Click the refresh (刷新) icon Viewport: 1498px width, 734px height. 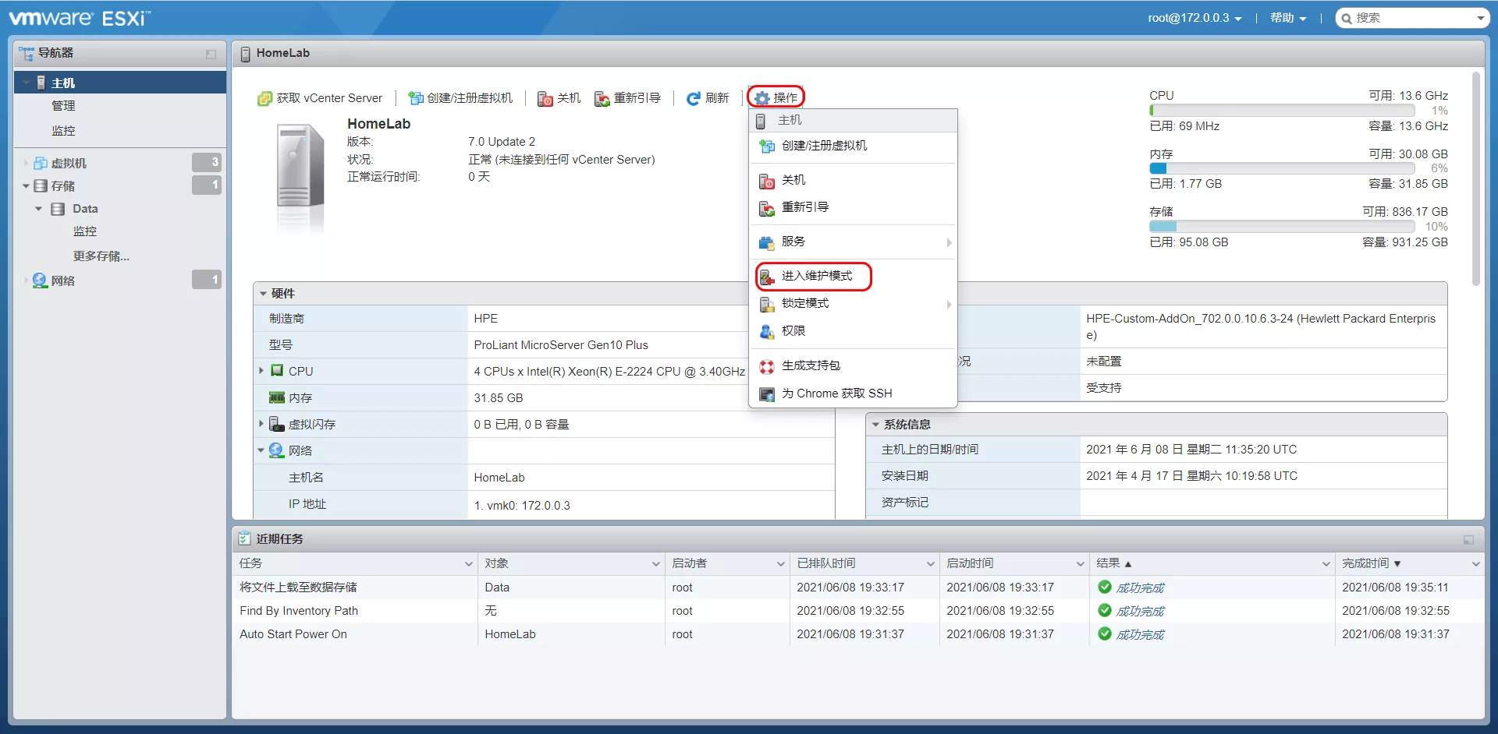click(693, 98)
